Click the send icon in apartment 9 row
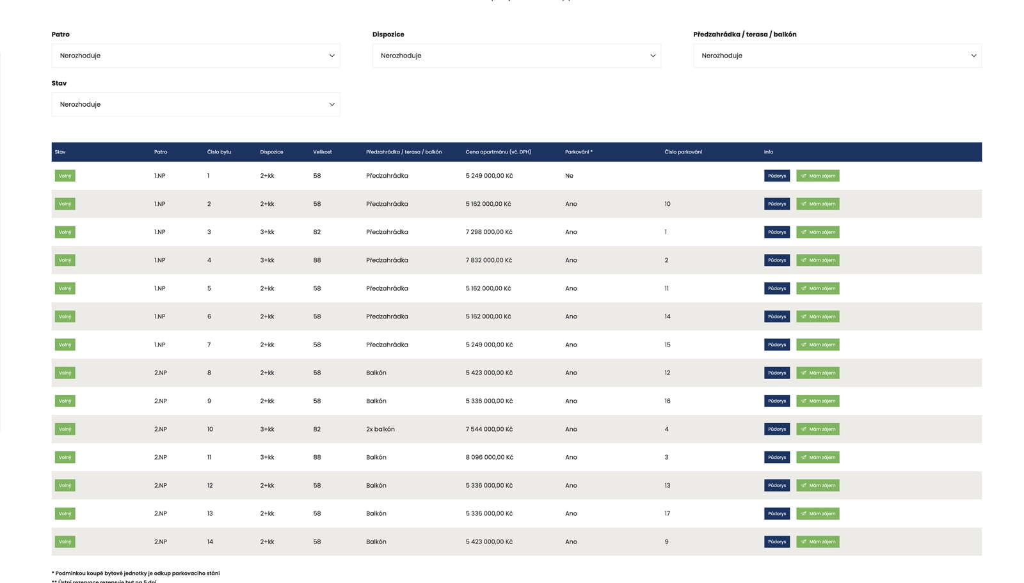Image resolution: width=1024 pixels, height=583 pixels. [x=804, y=401]
